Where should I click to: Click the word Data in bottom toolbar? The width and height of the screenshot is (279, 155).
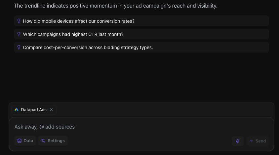pyautogui.click(x=28, y=141)
